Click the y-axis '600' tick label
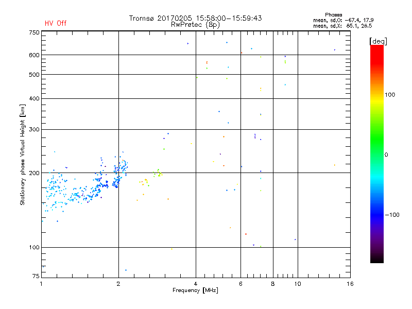 point(34,55)
